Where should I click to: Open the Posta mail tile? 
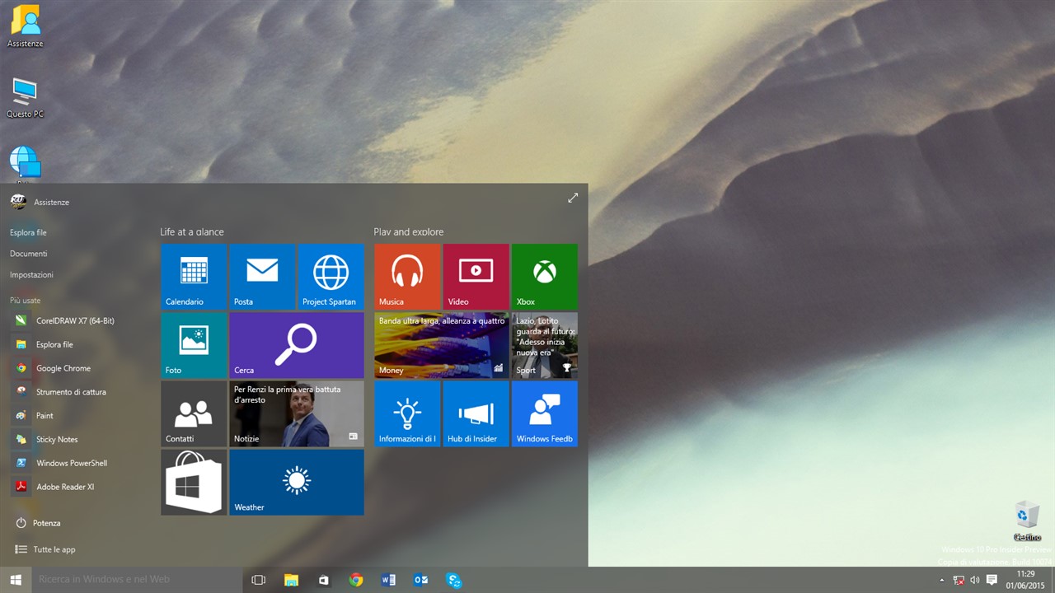[262, 276]
